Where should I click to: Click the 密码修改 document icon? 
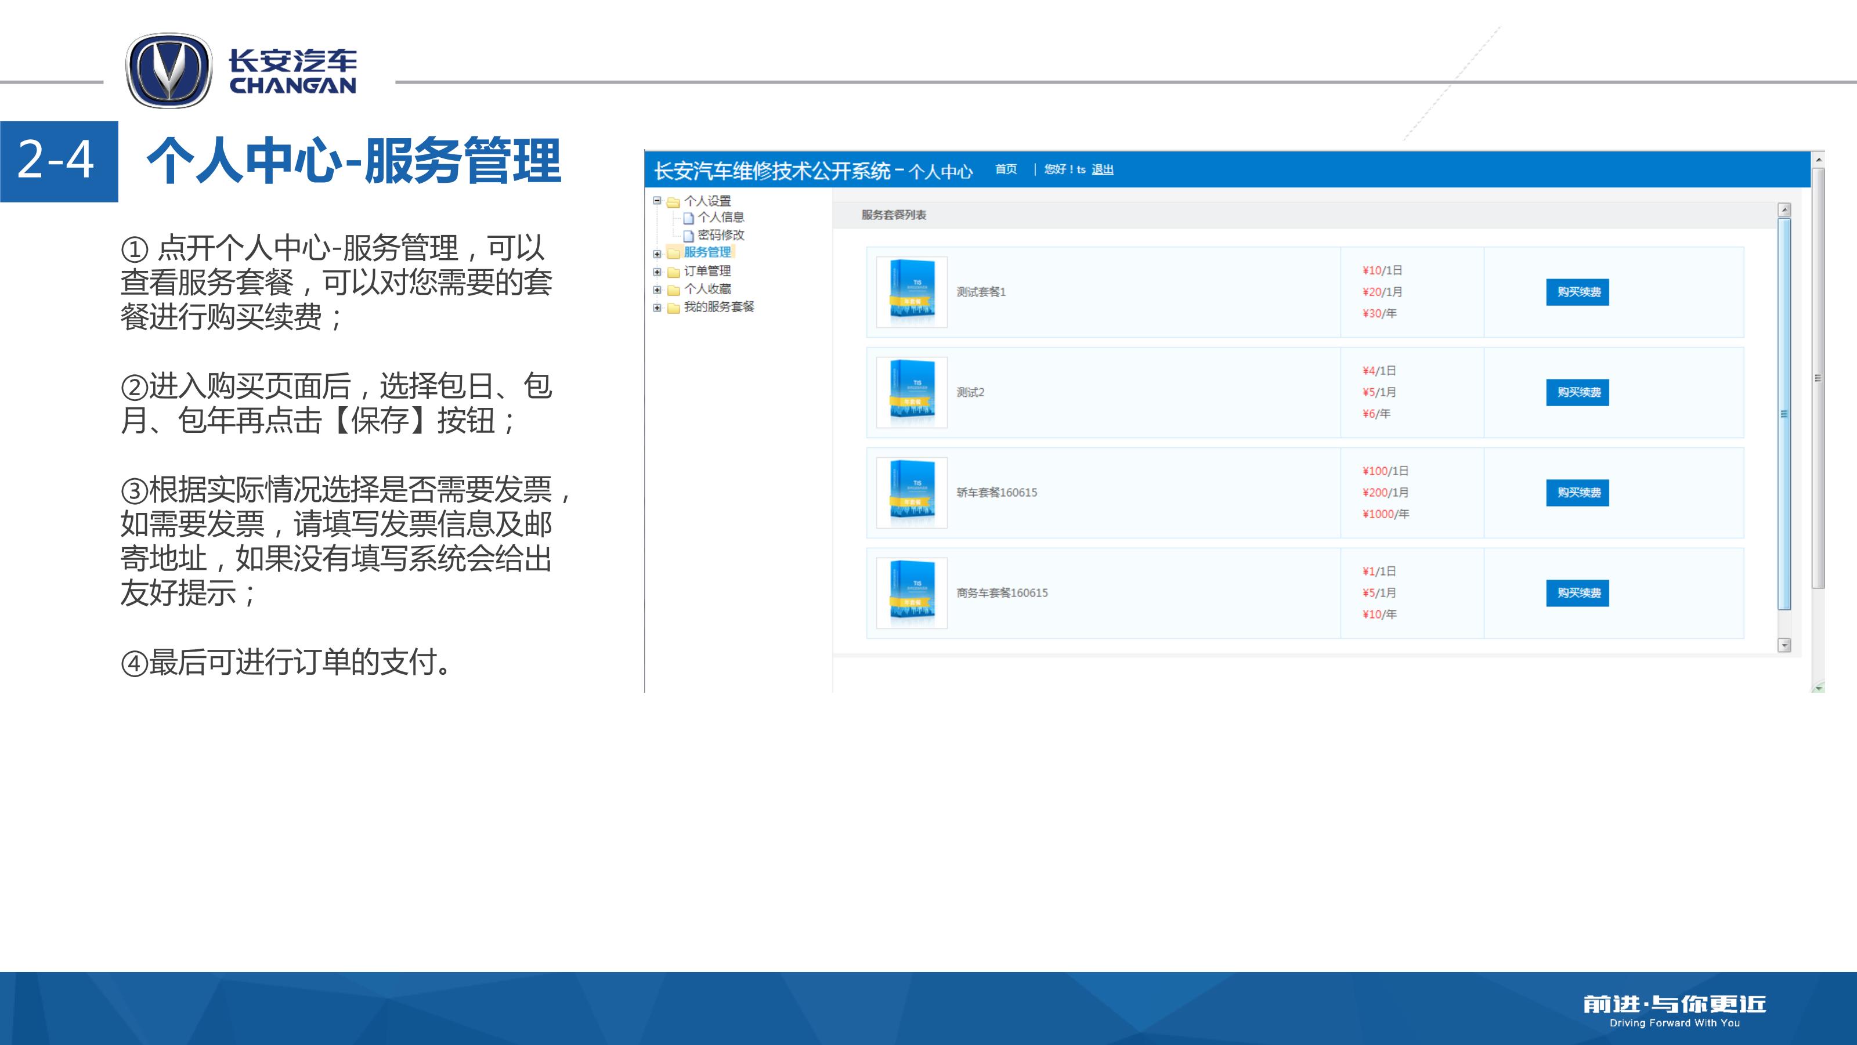pyautogui.click(x=688, y=236)
